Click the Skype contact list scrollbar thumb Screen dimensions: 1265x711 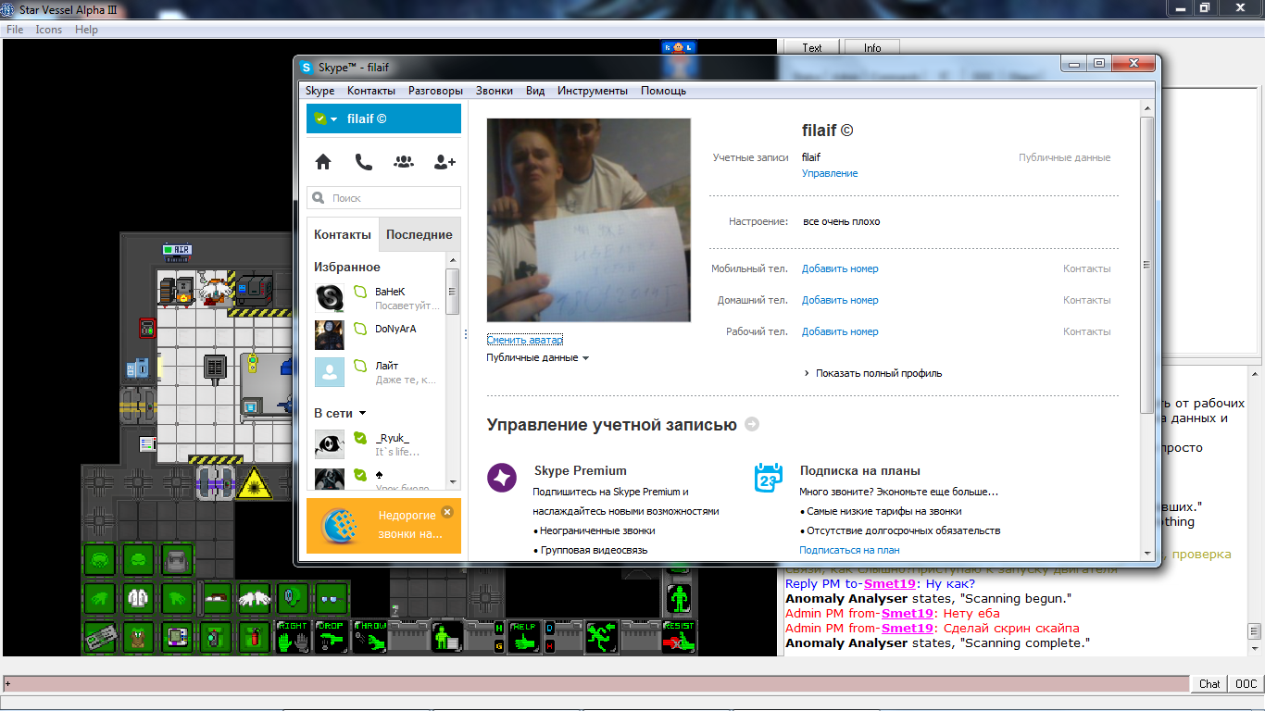pyautogui.click(x=453, y=292)
